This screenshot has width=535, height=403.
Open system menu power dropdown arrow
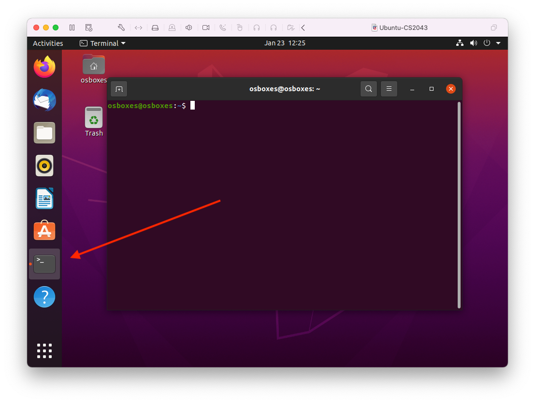pos(498,43)
